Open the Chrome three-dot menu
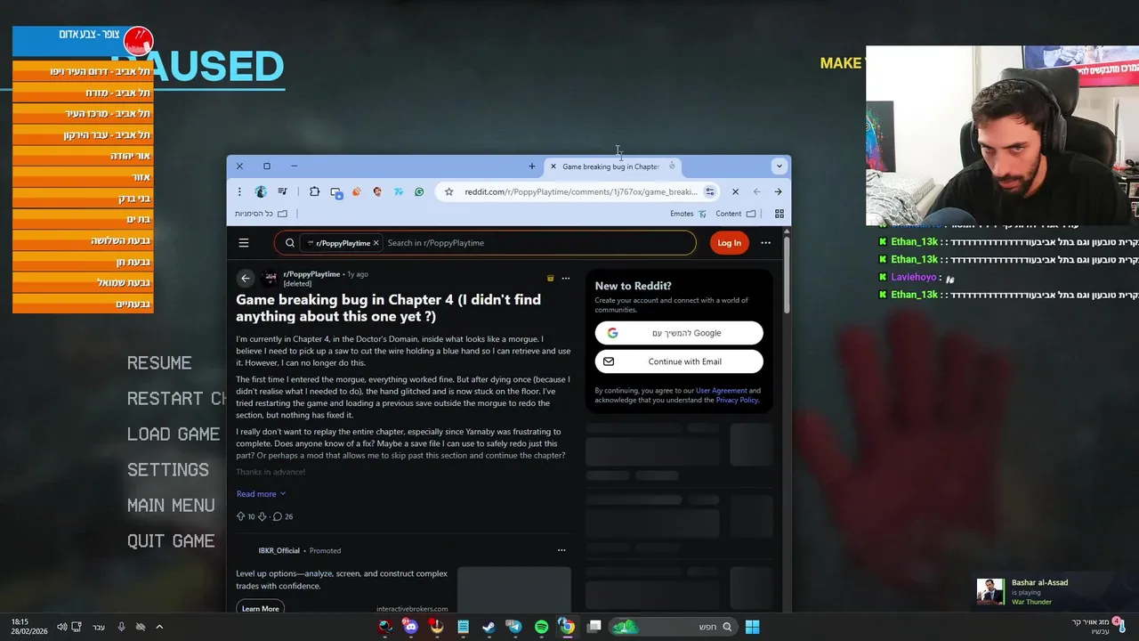This screenshot has height=641, width=1139. (239, 191)
